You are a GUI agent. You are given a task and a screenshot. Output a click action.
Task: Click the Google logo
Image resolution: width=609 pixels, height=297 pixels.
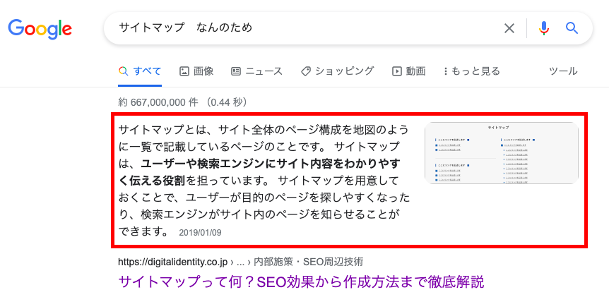coord(40,29)
